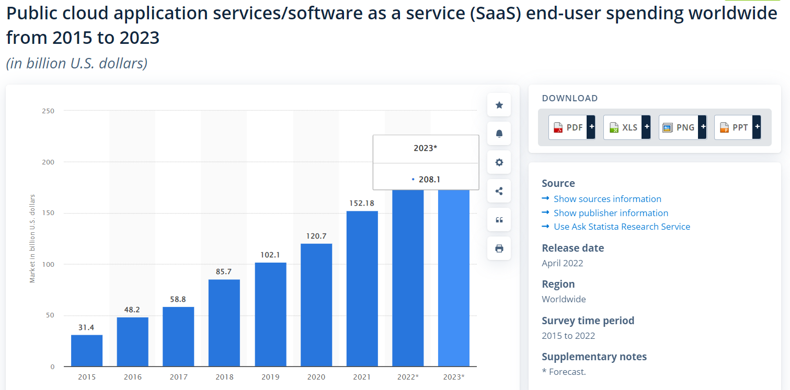This screenshot has width=790, height=390.
Task: Click the print icon
Action: click(499, 249)
